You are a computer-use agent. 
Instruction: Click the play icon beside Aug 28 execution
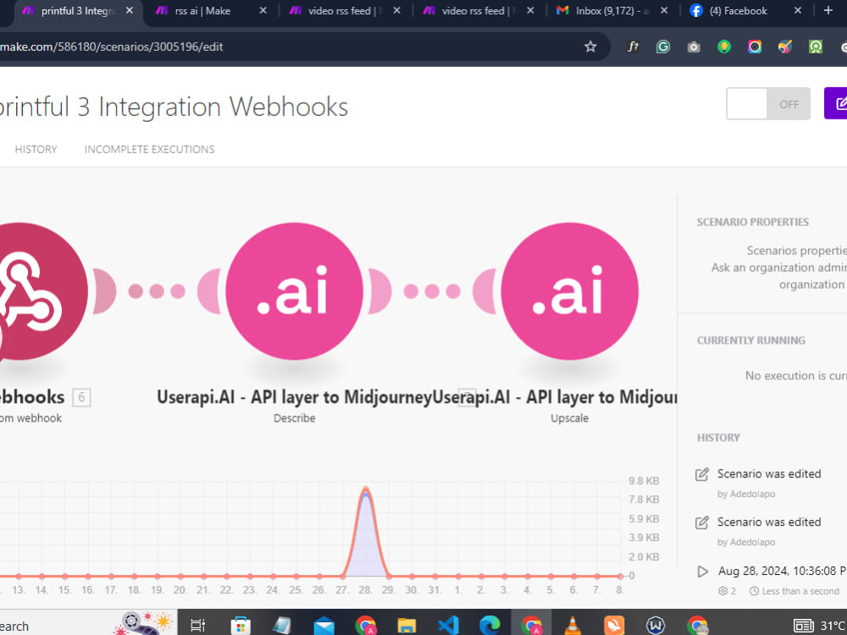[x=702, y=571]
